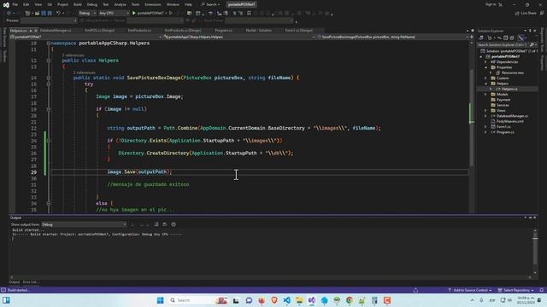547x307 pixels.
Task: Toggle auto-hide pin on Solution Explorer
Action: pyautogui.click(x=530, y=31)
